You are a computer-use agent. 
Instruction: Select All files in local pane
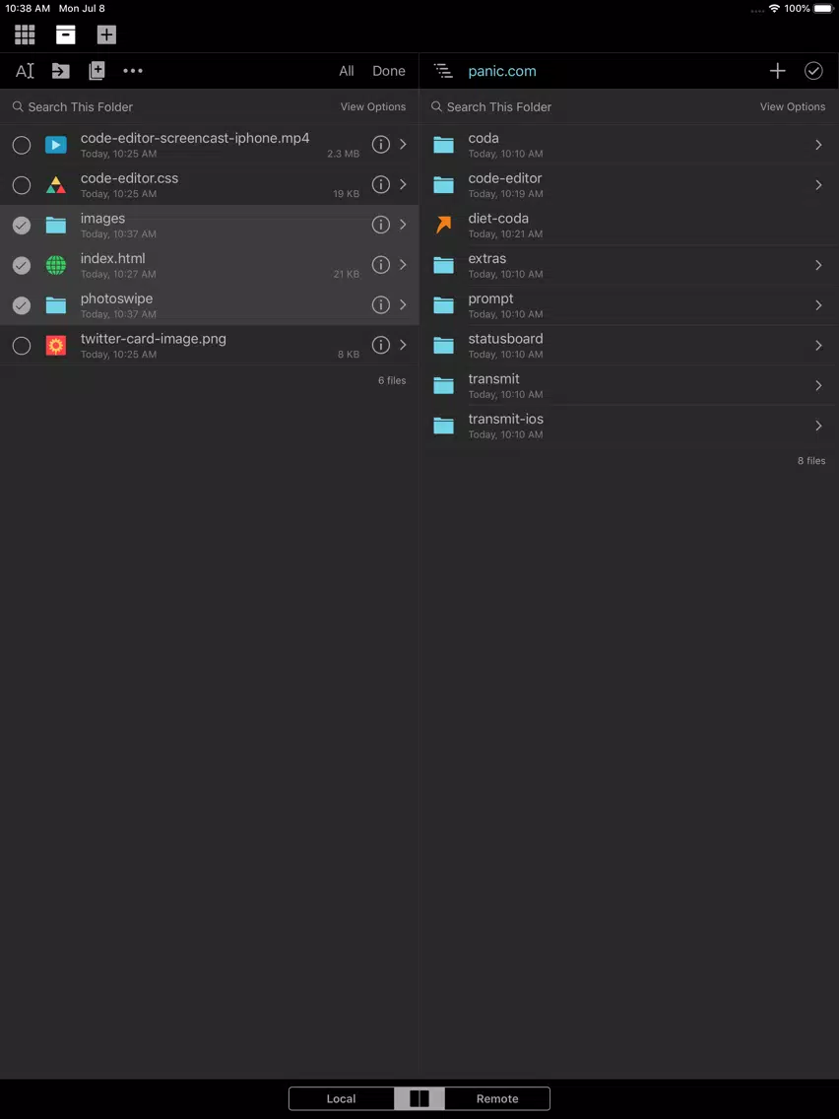pos(347,71)
